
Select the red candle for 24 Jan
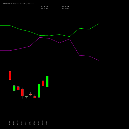coord(43,83)
